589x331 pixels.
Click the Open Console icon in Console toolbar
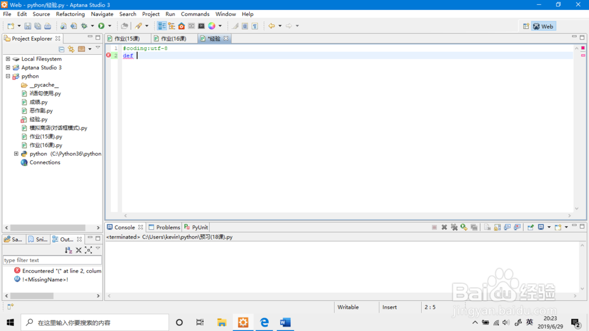[x=558, y=227]
